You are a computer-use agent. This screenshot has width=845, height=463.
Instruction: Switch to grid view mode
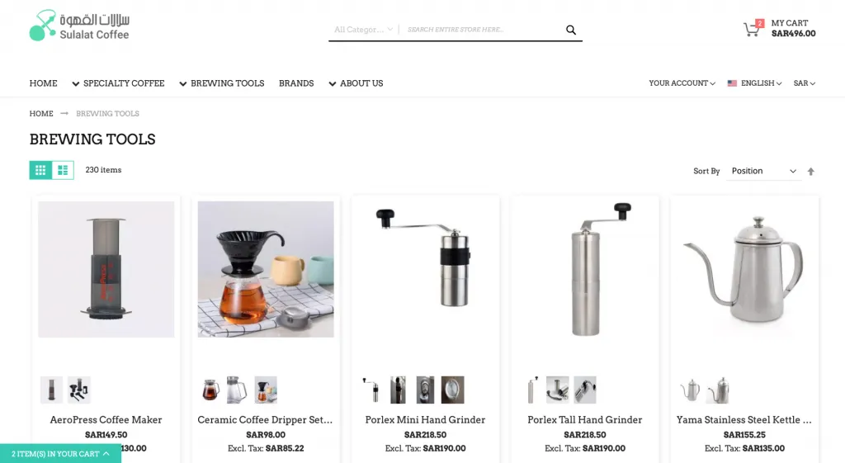pos(40,170)
